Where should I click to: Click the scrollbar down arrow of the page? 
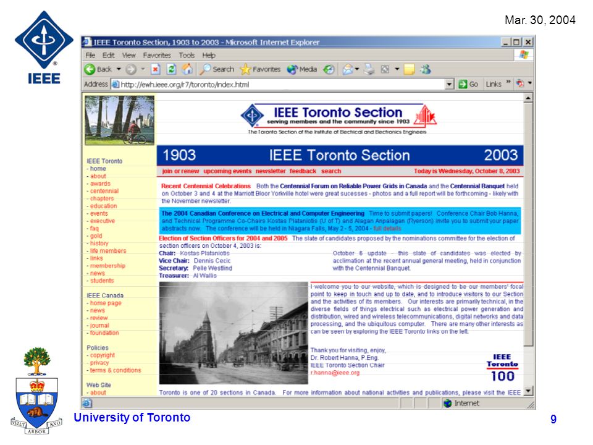[x=528, y=391]
